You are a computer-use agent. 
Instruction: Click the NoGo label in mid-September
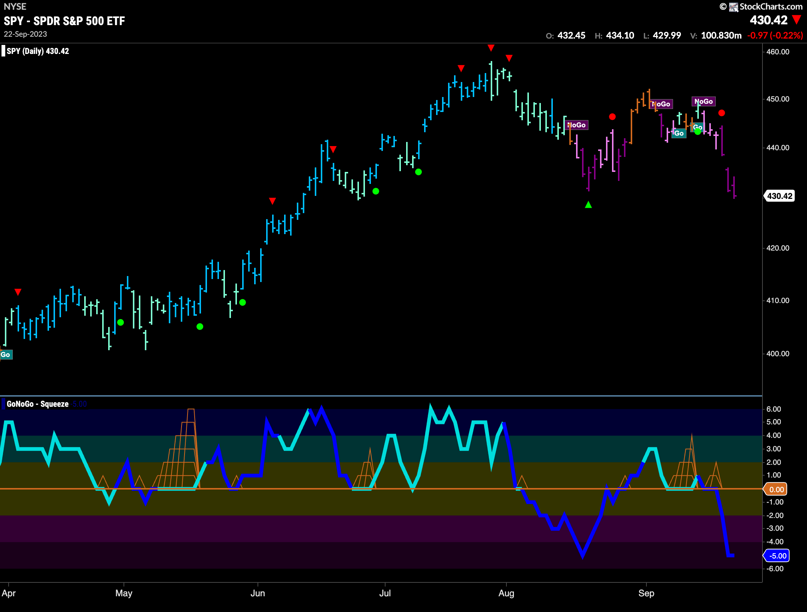coord(704,102)
